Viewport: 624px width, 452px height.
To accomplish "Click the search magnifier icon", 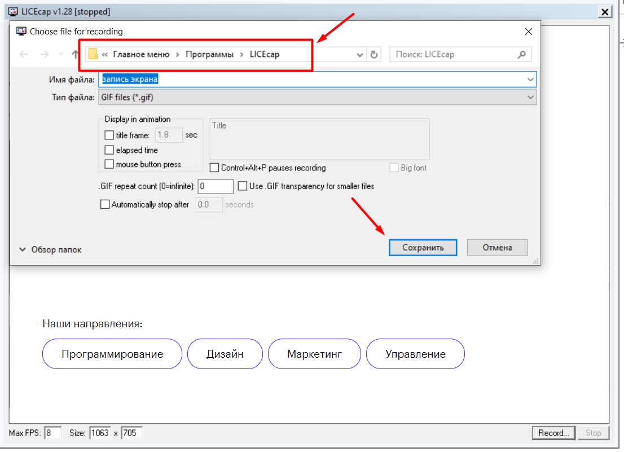I will (x=522, y=55).
